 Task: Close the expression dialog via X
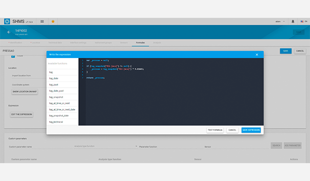257,55
